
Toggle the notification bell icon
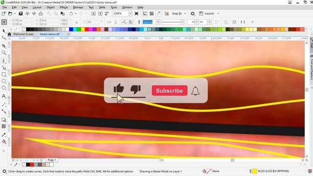[196, 91]
